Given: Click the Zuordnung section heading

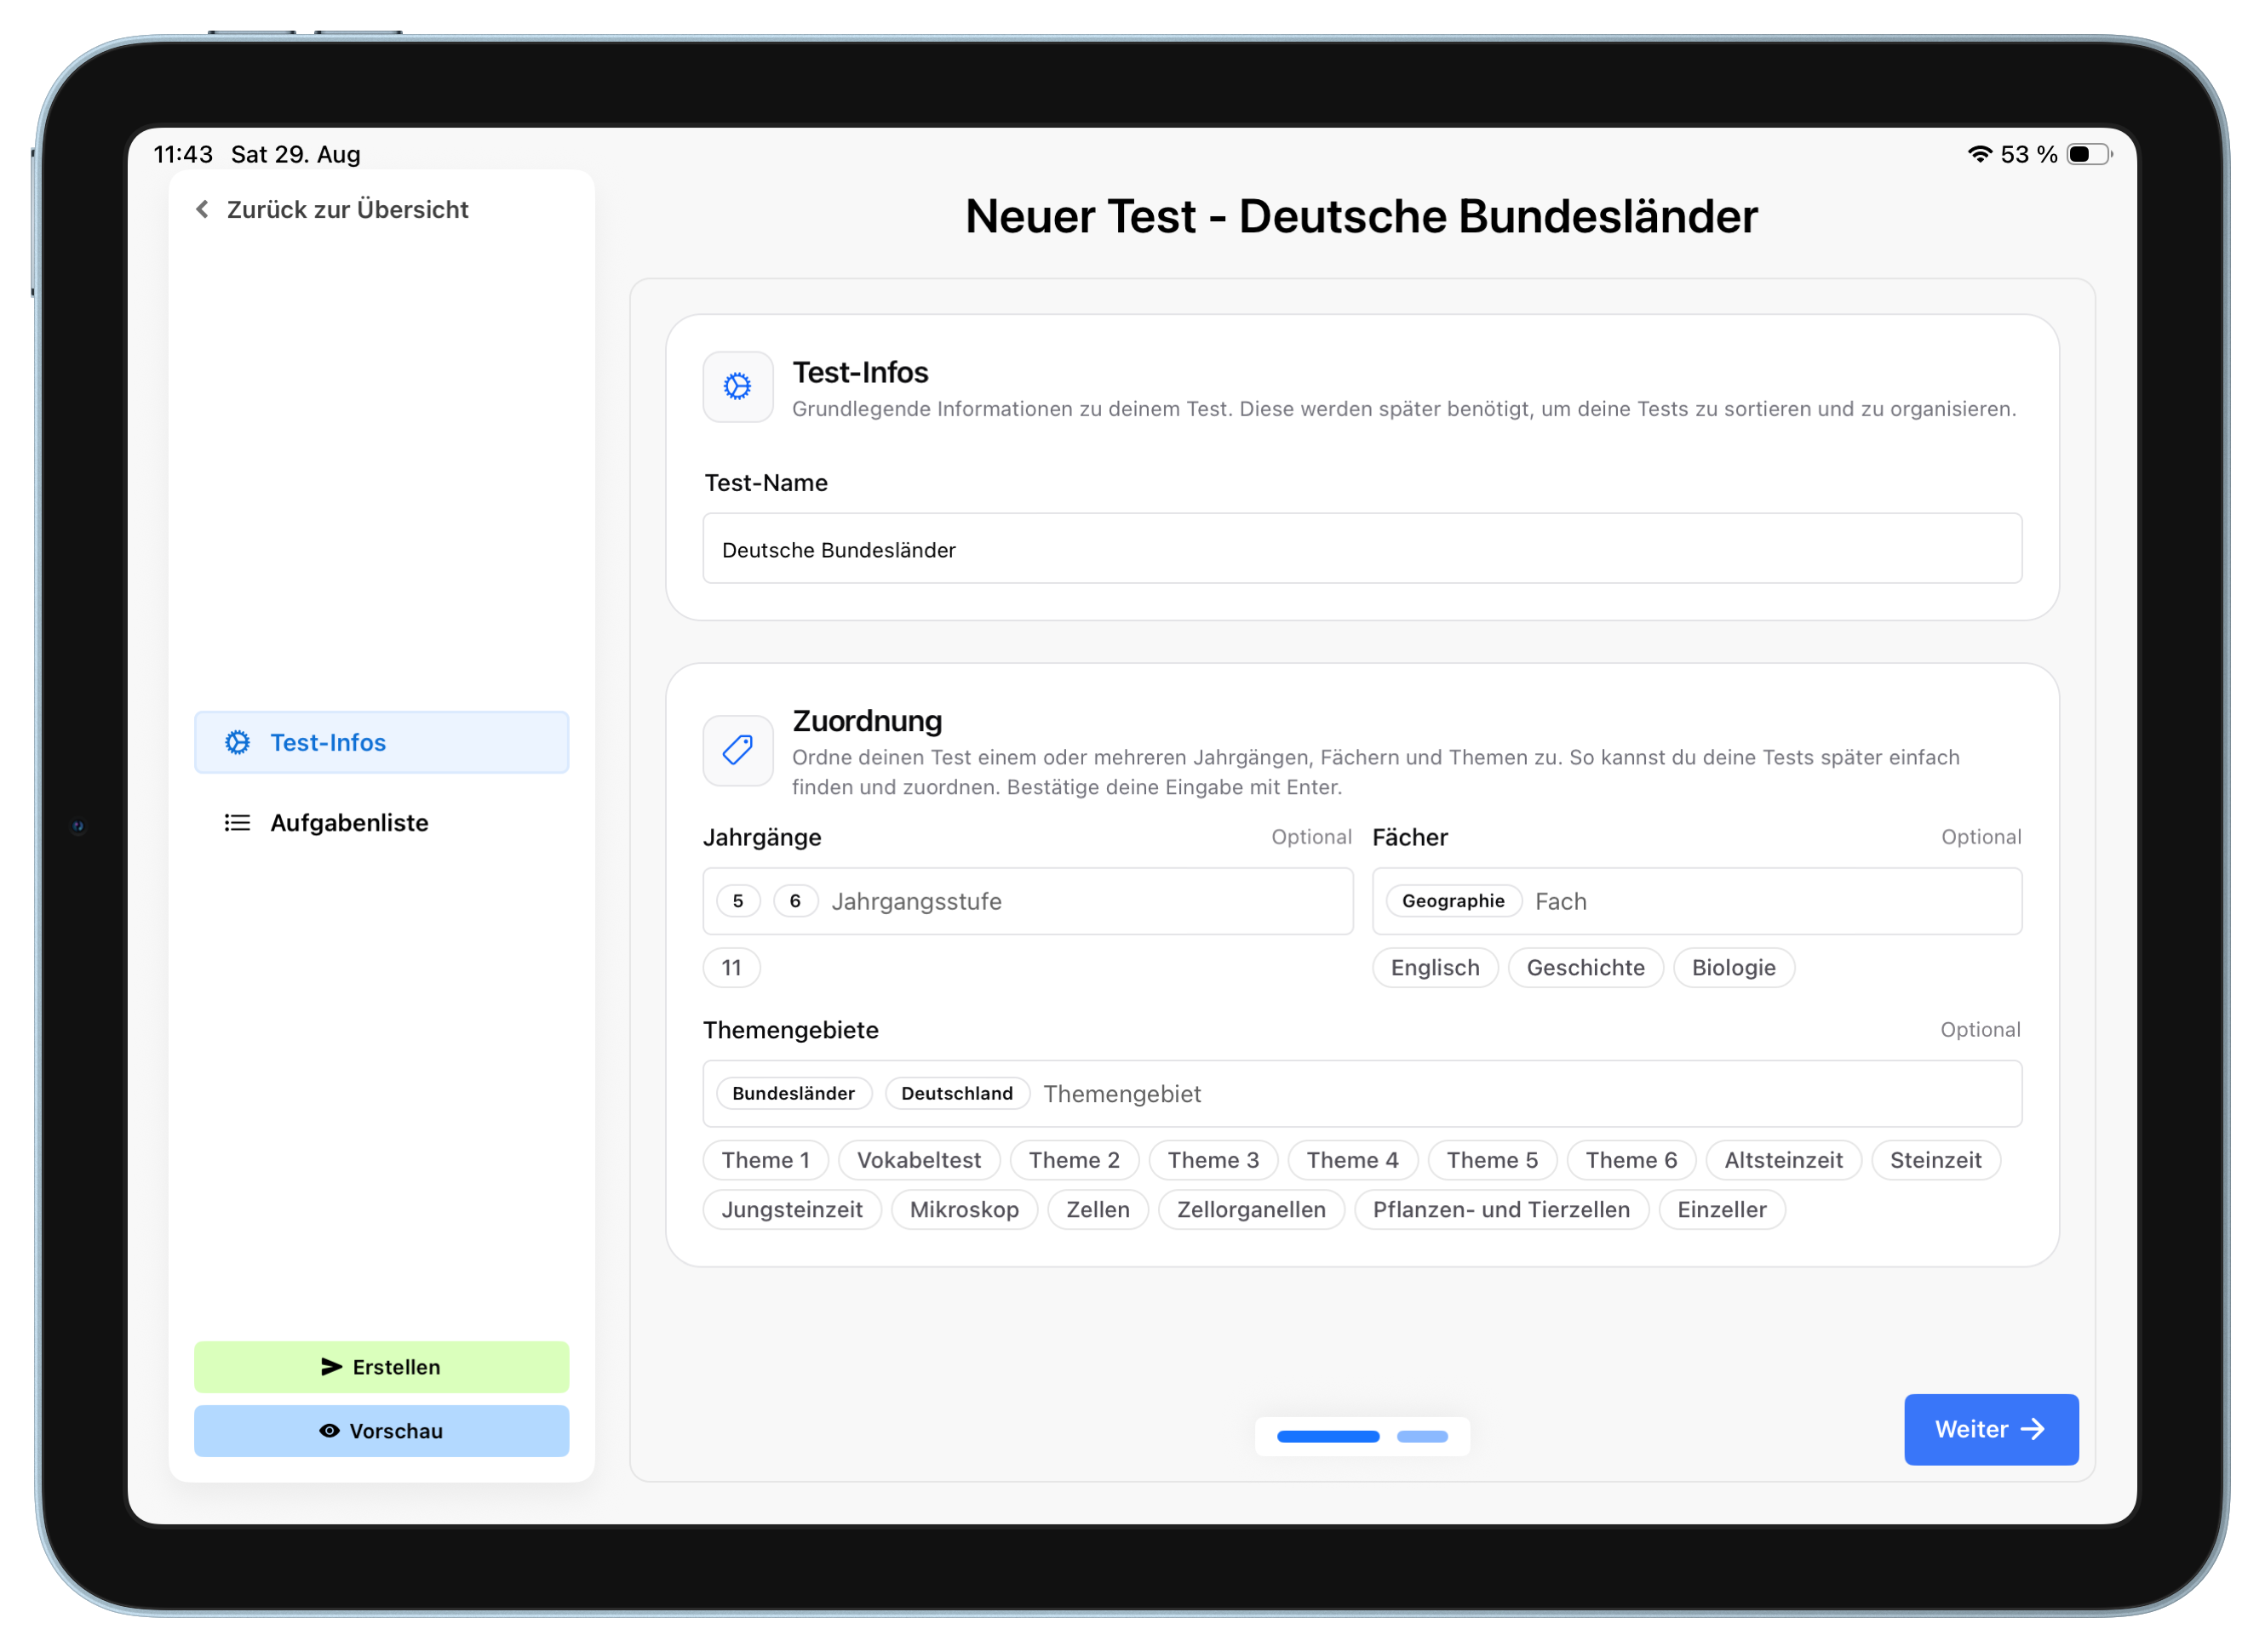Looking at the screenshot, I should [x=866, y=721].
